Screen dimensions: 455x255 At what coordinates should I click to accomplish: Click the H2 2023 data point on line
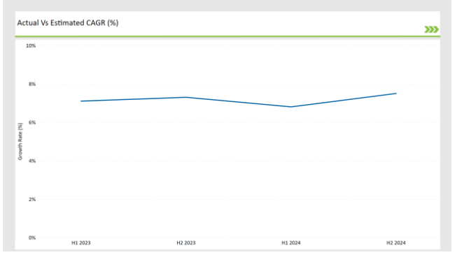[186, 97]
